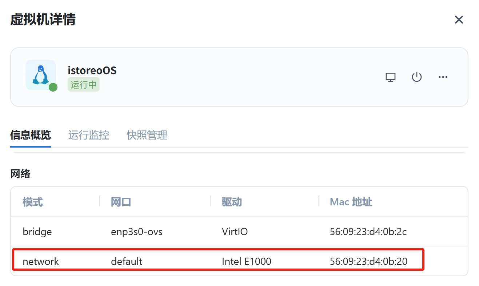Click the istoreoOS VM name

(92, 70)
